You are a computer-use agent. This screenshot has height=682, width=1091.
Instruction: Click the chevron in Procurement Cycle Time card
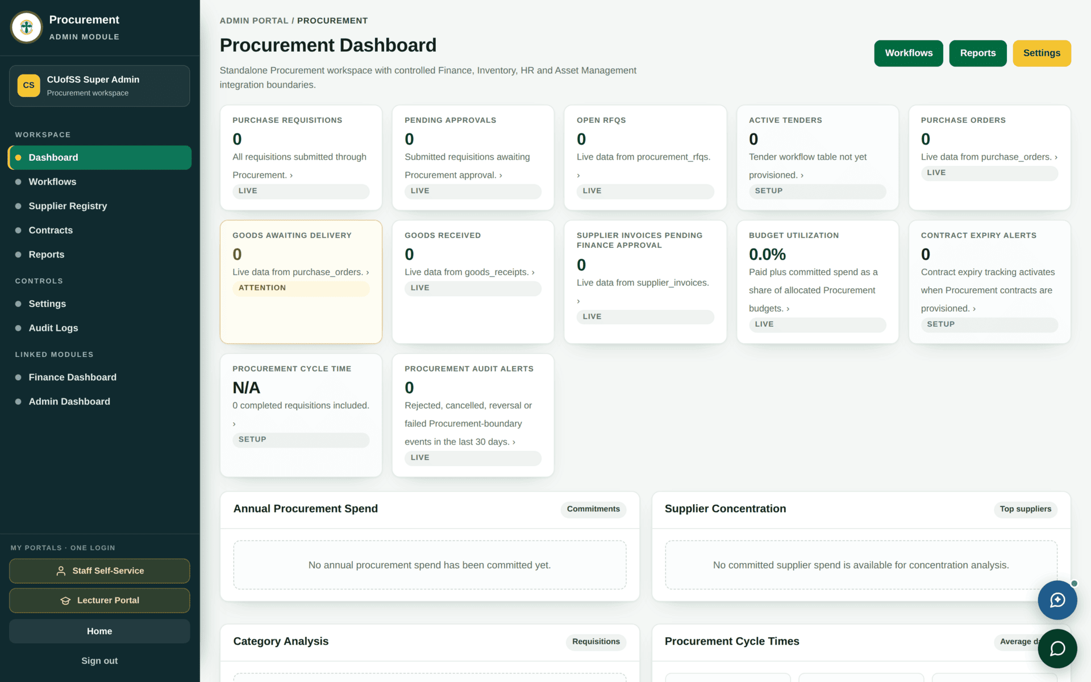click(x=234, y=424)
